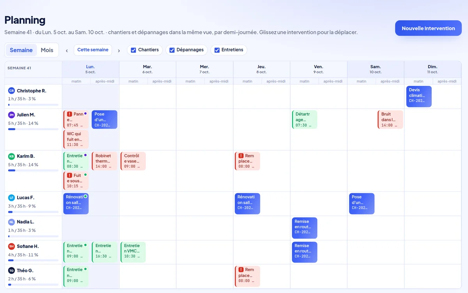Click Christophe R. avatar badge CR
The image size is (468, 293).
click(11, 91)
